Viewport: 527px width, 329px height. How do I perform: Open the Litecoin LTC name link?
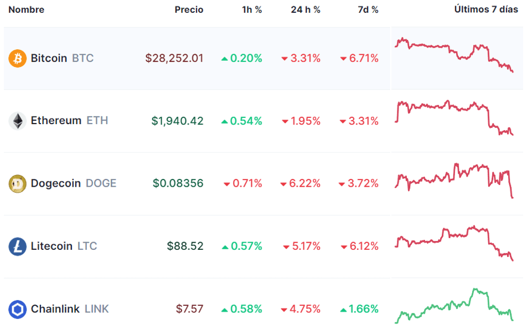64,246
